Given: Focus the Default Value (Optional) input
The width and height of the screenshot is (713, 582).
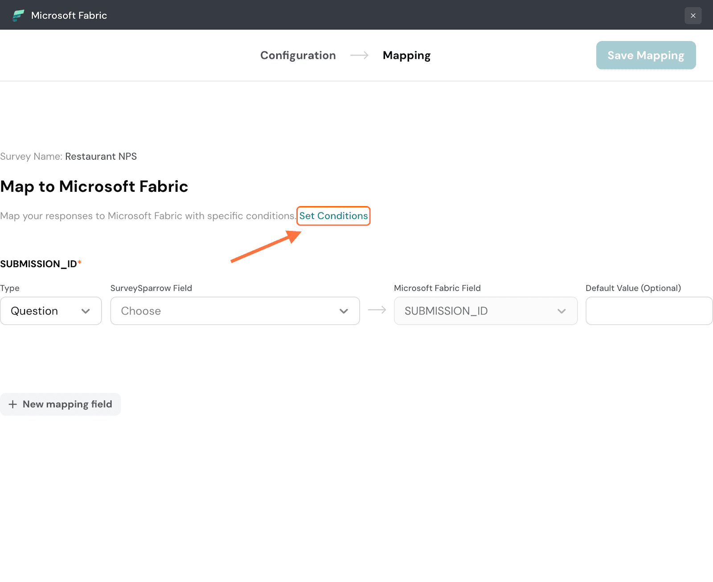Looking at the screenshot, I should click(x=649, y=311).
